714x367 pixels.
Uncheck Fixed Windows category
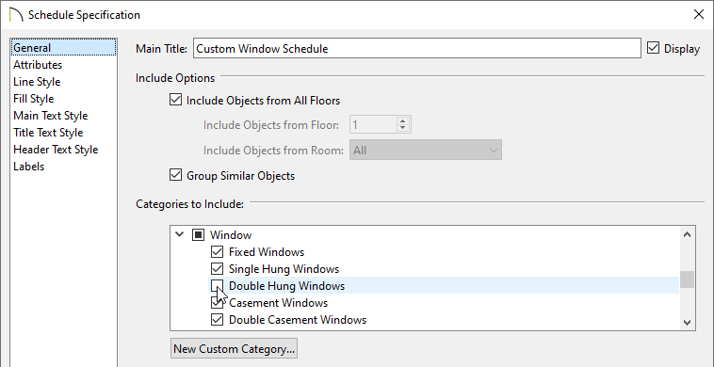[x=218, y=251]
